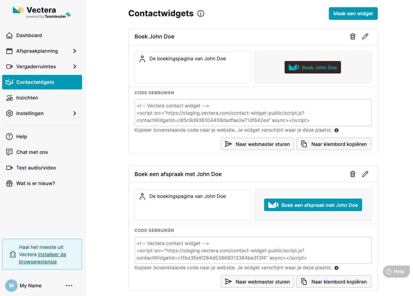Click the floating Help bubble
413x296 pixels.
pyautogui.click(x=396, y=271)
